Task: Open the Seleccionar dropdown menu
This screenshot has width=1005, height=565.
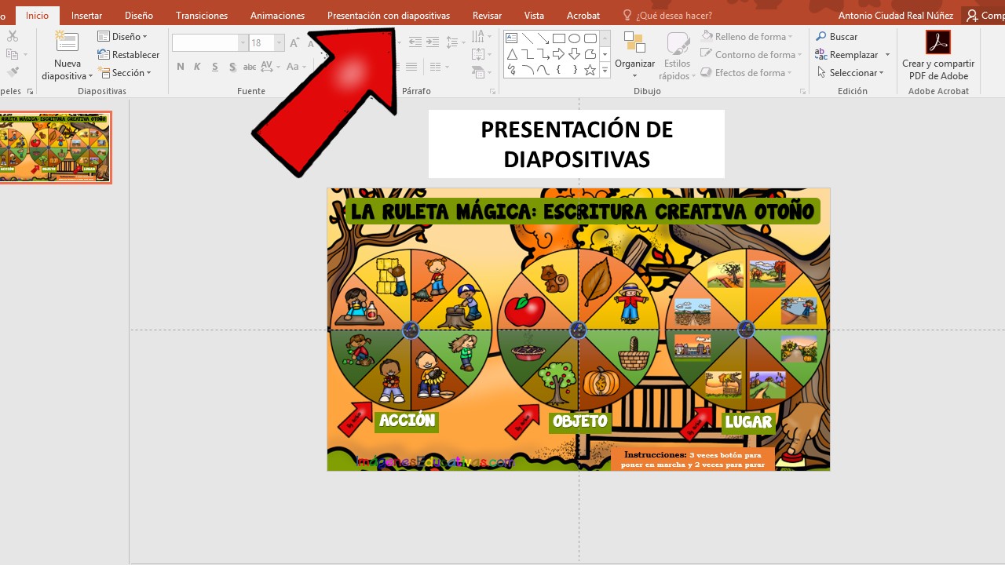Action: (852, 72)
